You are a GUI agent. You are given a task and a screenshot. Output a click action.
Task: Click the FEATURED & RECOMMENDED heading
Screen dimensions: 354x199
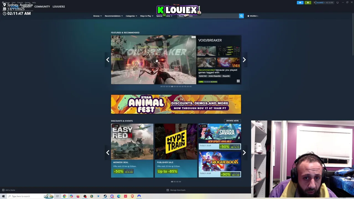click(x=125, y=33)
